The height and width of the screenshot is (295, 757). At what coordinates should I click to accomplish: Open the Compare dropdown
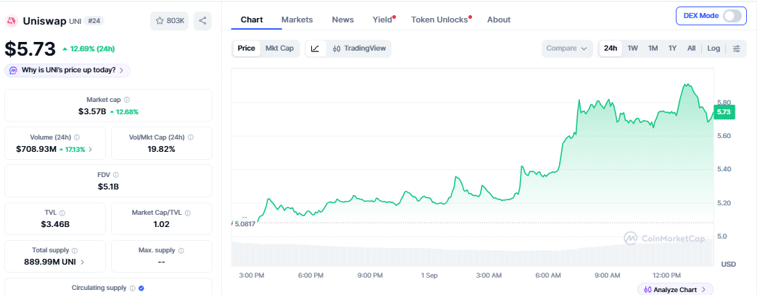point(567,48)
